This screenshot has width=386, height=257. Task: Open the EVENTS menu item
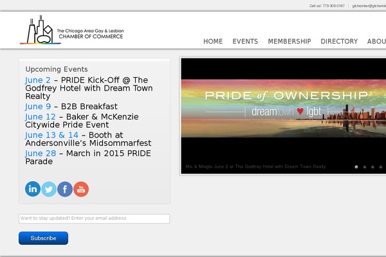pyautogui.click(x=245, y=41)
